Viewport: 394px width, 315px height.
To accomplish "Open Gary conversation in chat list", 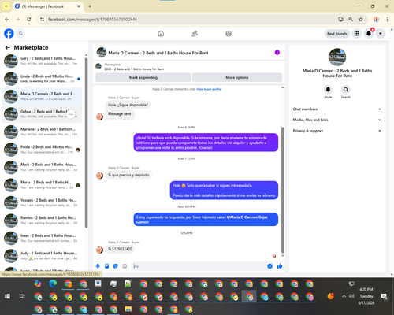I will click(42, 61).
